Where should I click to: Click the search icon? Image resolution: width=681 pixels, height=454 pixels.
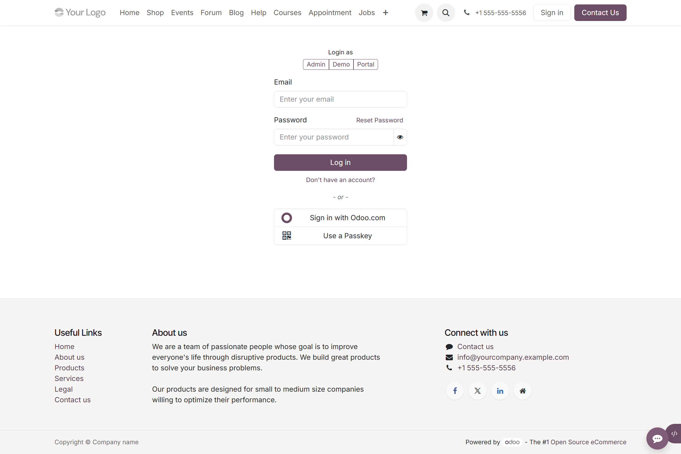(446, 13)
